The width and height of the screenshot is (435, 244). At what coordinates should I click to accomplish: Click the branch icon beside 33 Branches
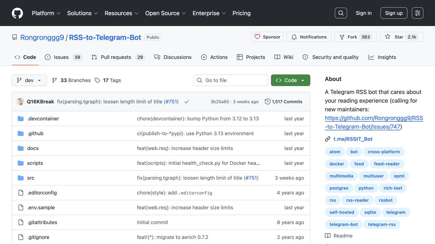[55, 80]
